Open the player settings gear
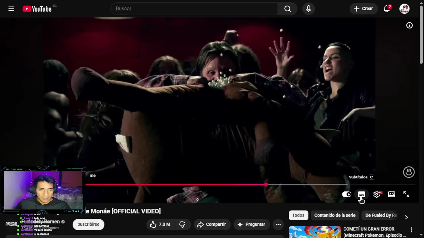This screenshot has height=238, width=424. click(x=377, y=194)
